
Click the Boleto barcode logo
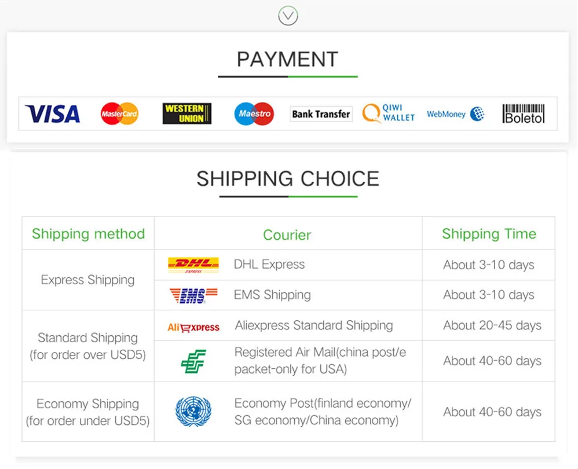click(523, 113)
